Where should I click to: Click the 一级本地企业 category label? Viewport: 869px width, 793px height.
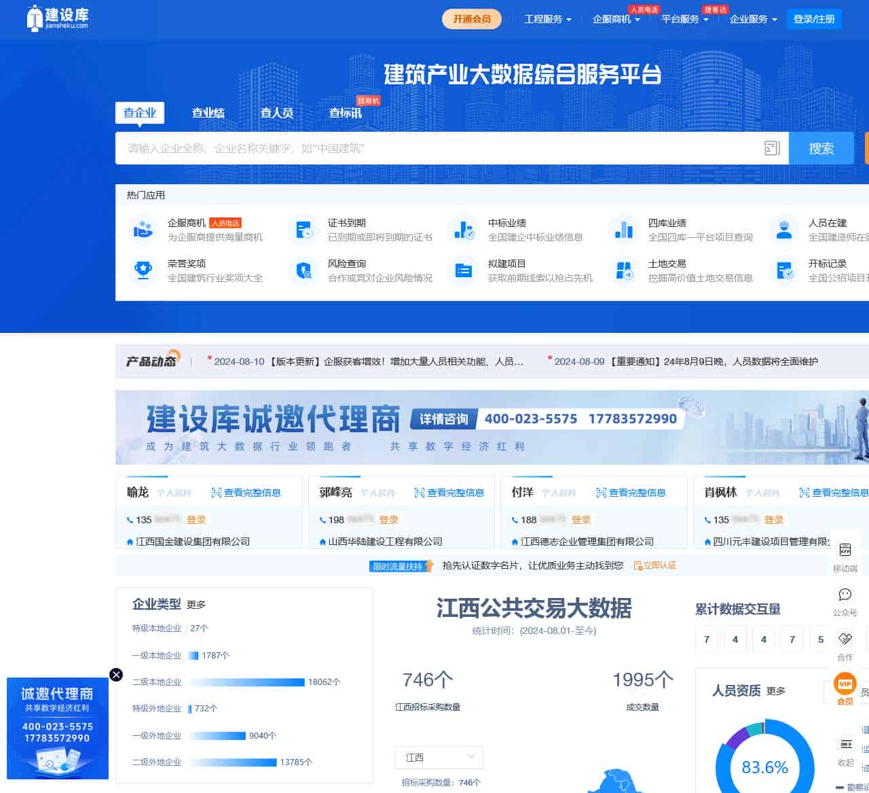pos(157,656)
